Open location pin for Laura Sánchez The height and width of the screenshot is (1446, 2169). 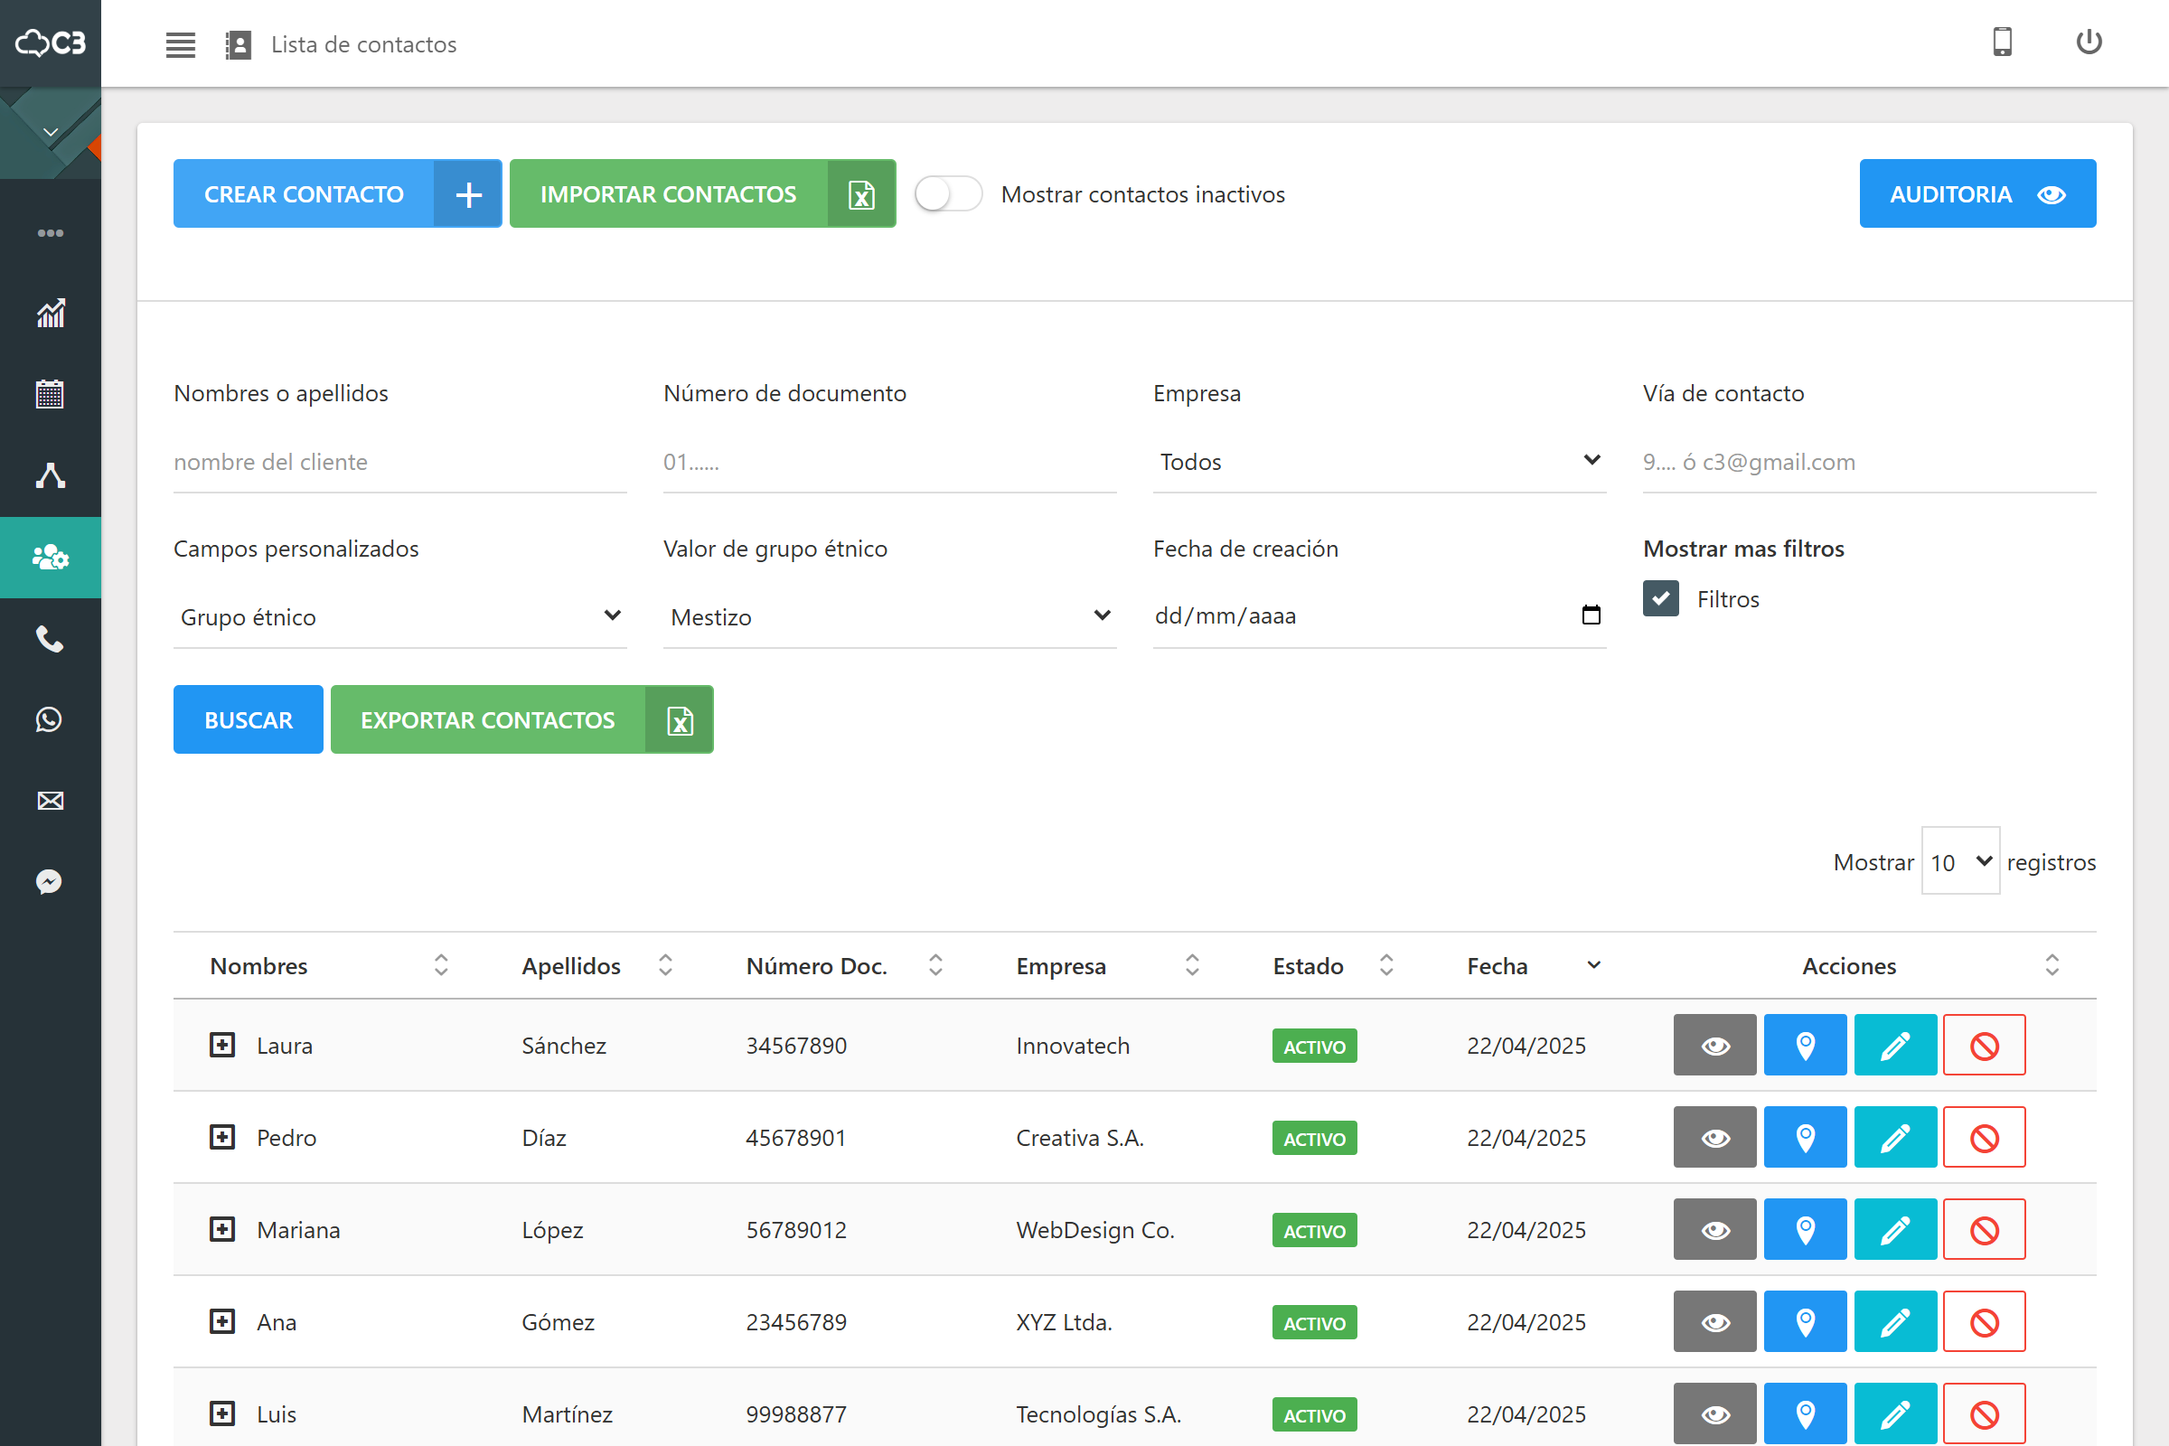pos(1805,1045)
